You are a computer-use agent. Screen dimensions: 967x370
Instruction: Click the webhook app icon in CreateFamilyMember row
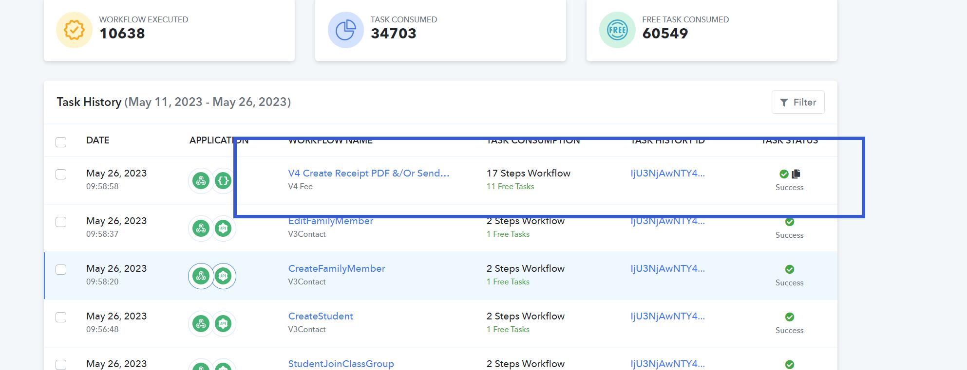pos(201,276)
